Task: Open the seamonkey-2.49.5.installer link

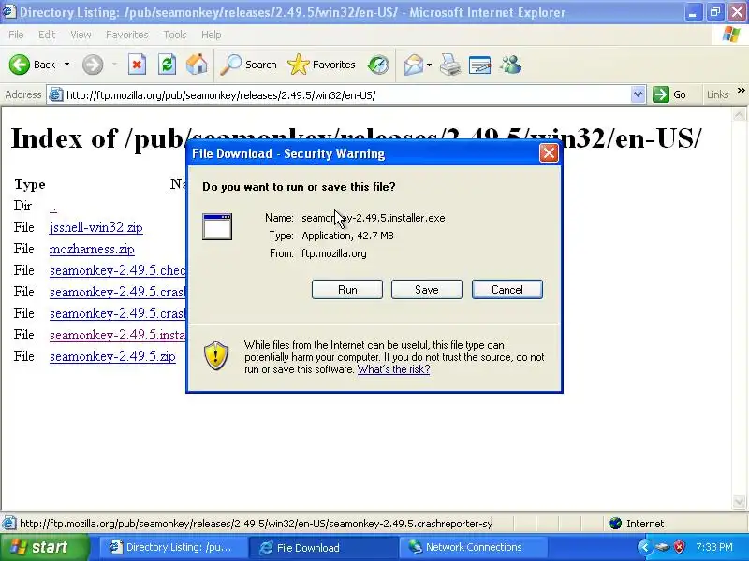Action: [x=118, y=335]
